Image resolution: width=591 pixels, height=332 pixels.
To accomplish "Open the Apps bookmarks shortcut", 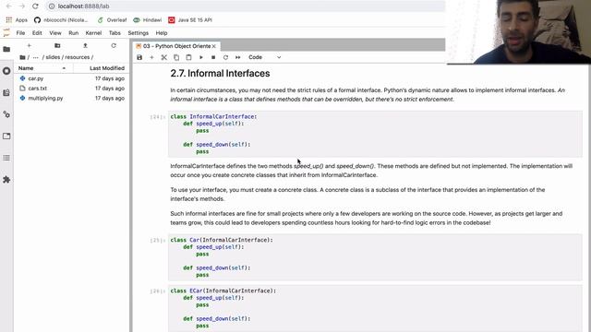I will click(x=17, y=20).
